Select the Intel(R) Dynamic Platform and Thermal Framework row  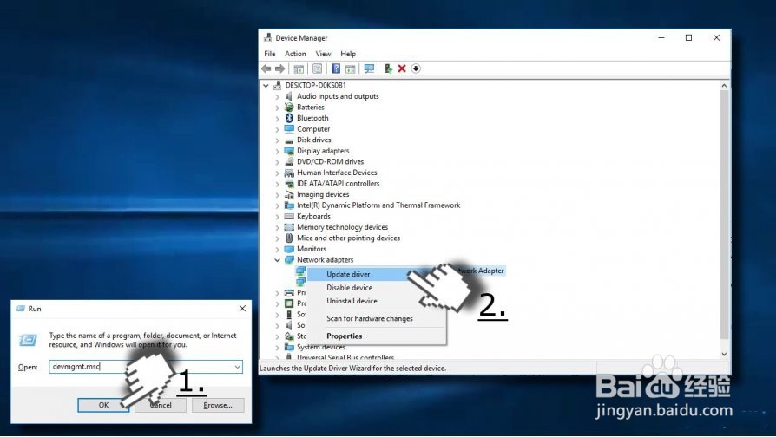click(378, 205)
